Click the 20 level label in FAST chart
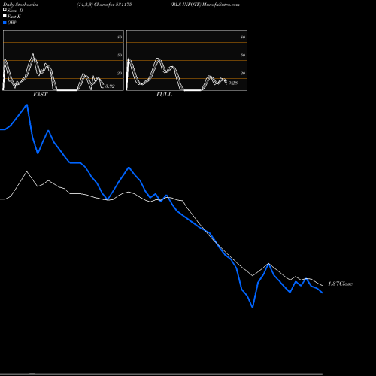 (x=120, y=73)
